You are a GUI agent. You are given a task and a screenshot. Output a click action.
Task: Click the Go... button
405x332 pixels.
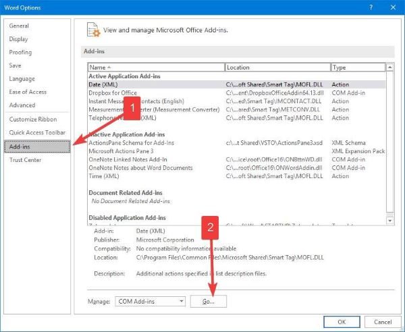pyautogui.click(x=208, y=301)
